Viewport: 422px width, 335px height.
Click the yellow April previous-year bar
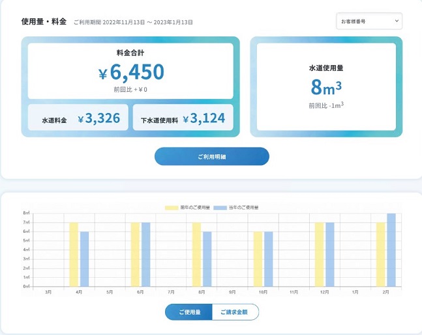click(x=74, y=254)
